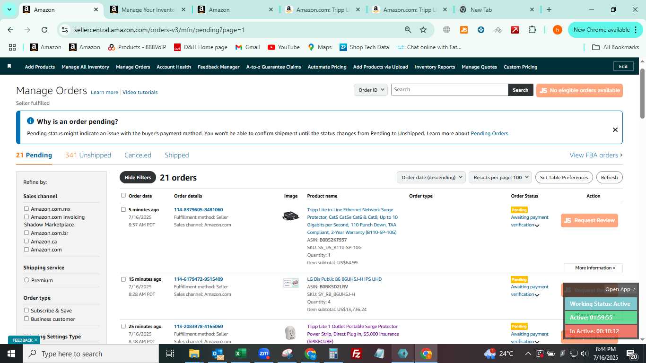Check the Amazon.com Invoicing Shadow Marketplace filter
This screenshot has height=363, width=646.
point(26,217)
